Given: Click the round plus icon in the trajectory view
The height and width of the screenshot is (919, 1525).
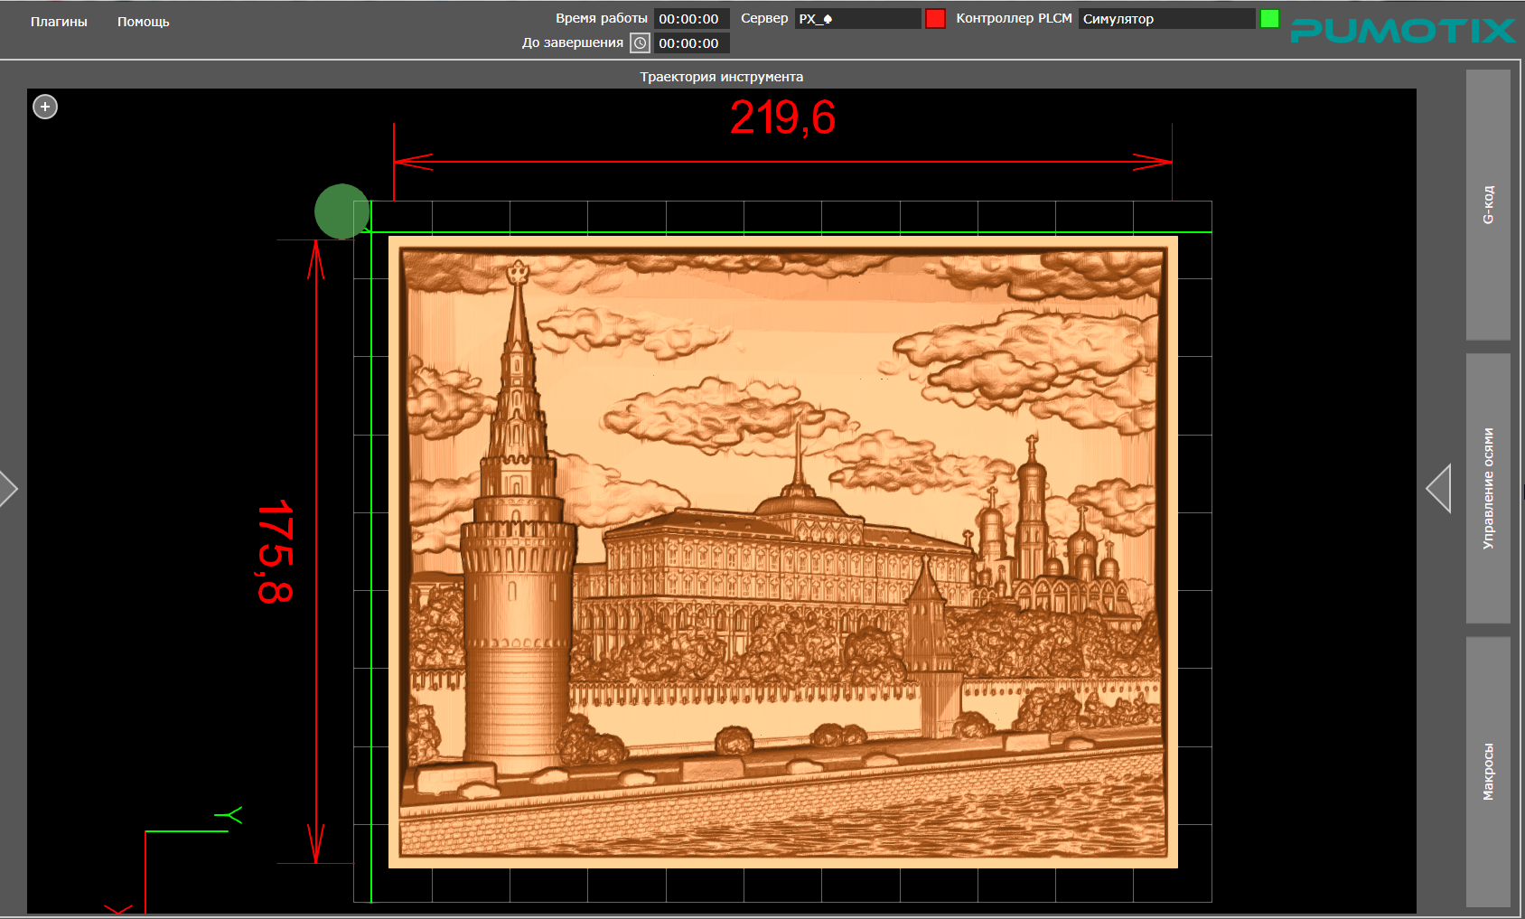Looking at the screenshot, I should pyautogui.click(x=45, y=107).
